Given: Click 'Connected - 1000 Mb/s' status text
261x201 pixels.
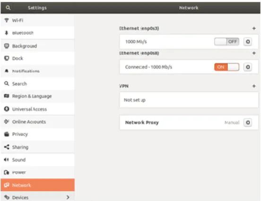Looking at the screenshot, I should pyautogui.click(x=148, y=67).
